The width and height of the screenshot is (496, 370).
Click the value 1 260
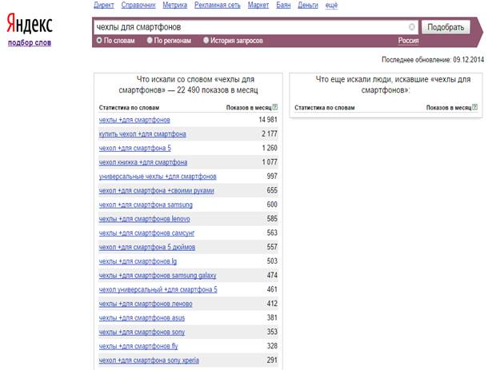pyautogui.click(x=269, y=148)
